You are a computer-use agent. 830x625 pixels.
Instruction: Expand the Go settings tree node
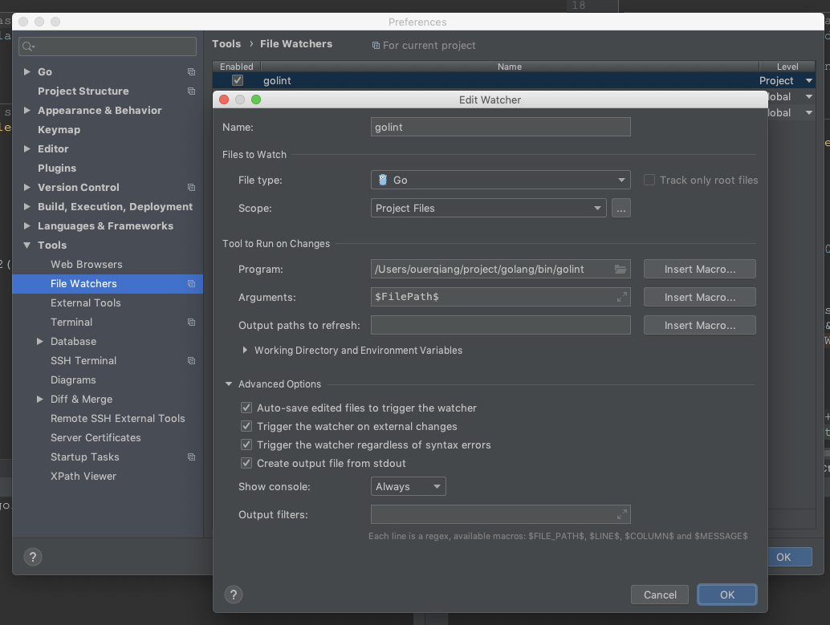click(x=27, y=71)
